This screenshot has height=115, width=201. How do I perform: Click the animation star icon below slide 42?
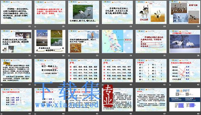click(170, 85)
